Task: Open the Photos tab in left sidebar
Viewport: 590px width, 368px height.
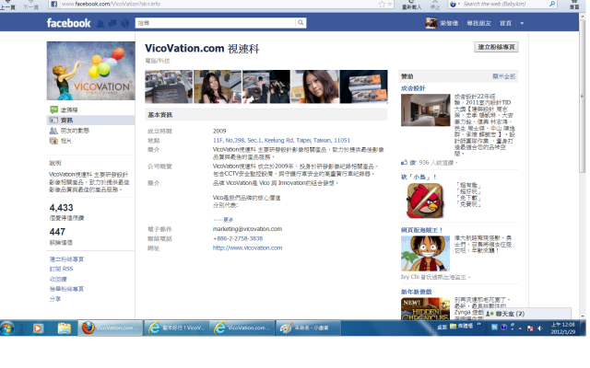Action: point(65,141)
